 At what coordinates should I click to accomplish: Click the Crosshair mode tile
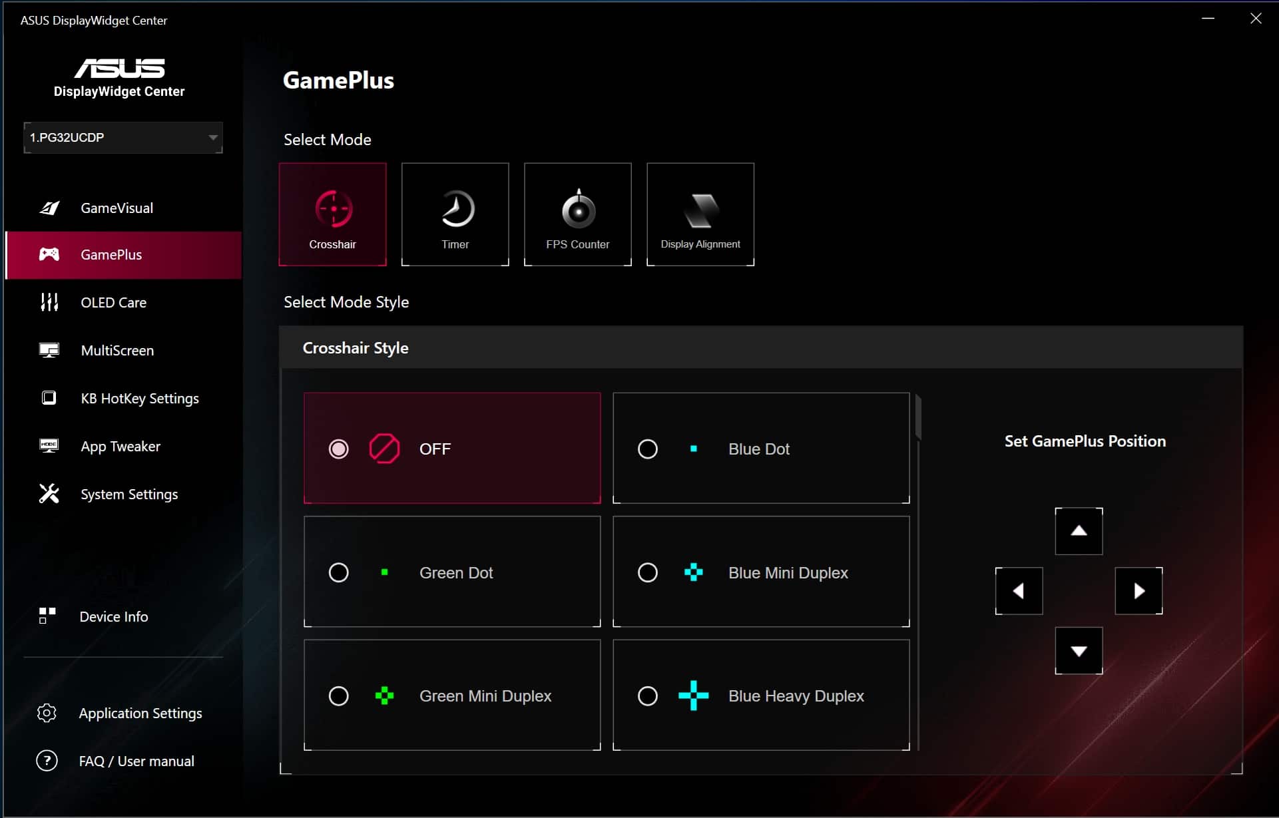(x=332, y=214)
